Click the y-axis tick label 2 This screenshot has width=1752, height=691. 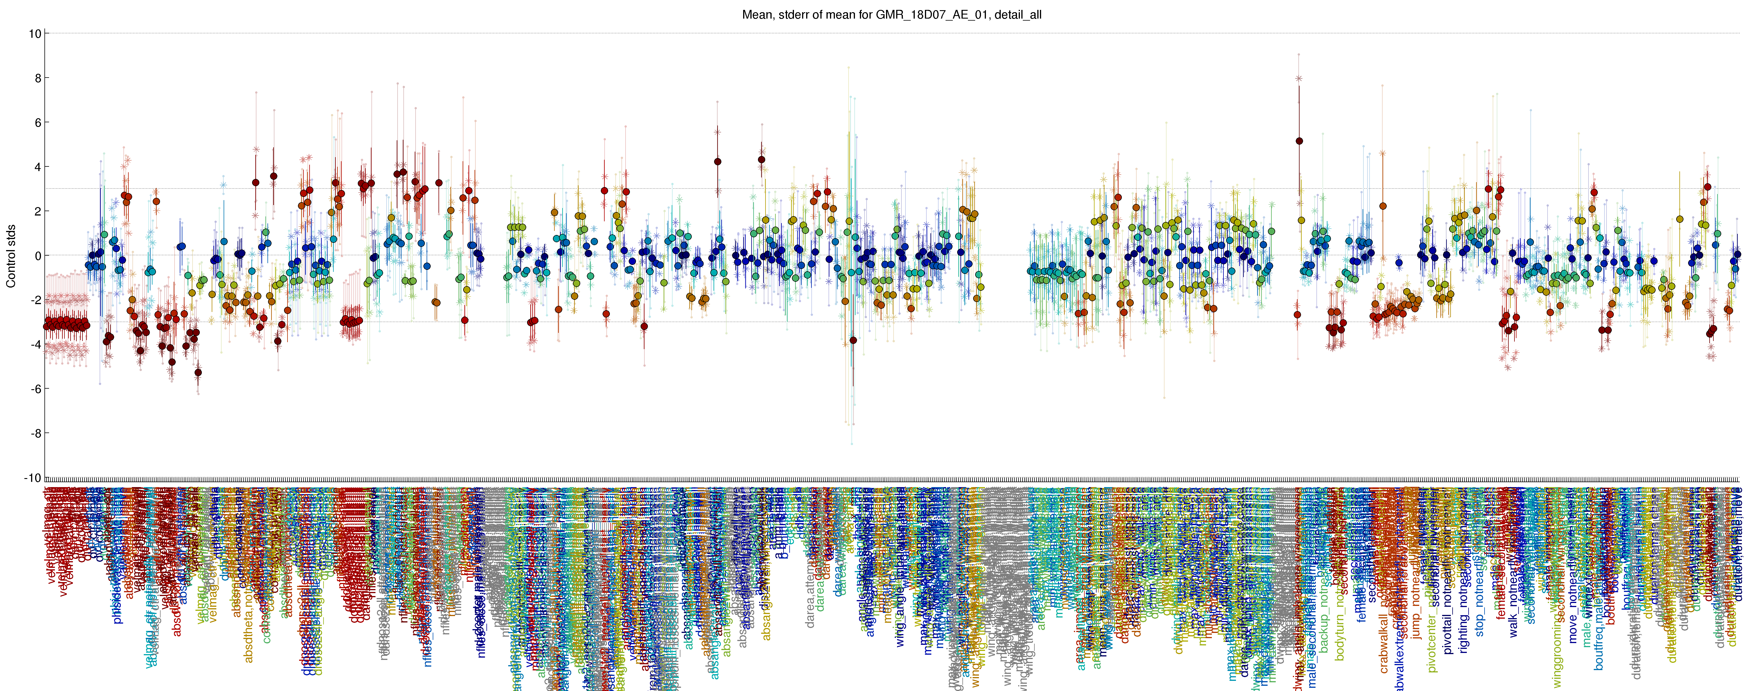point(38,211)
